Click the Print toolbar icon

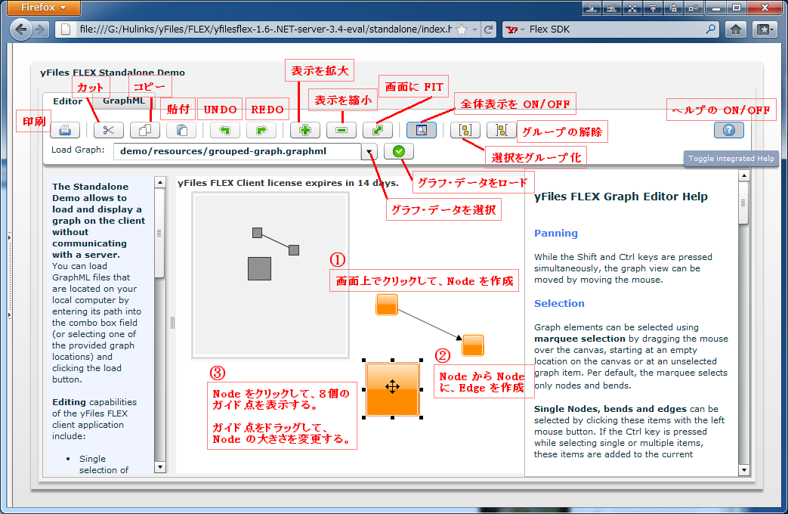65,130
